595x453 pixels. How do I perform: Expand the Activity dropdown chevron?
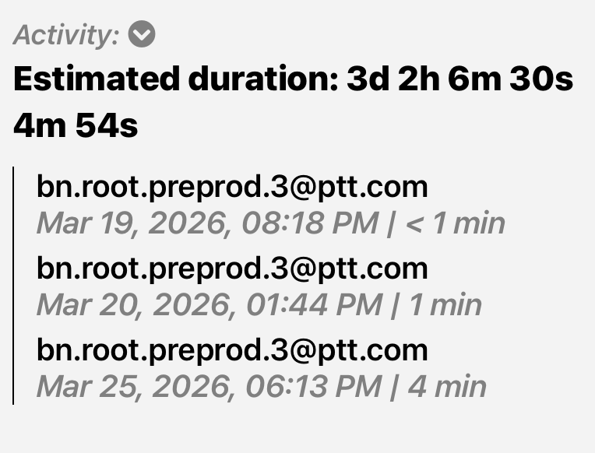pyautogui.click(x=143, y=35)
